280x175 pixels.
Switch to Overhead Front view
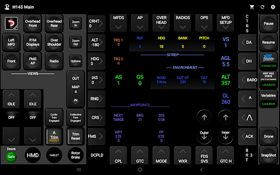click(33, 23)
